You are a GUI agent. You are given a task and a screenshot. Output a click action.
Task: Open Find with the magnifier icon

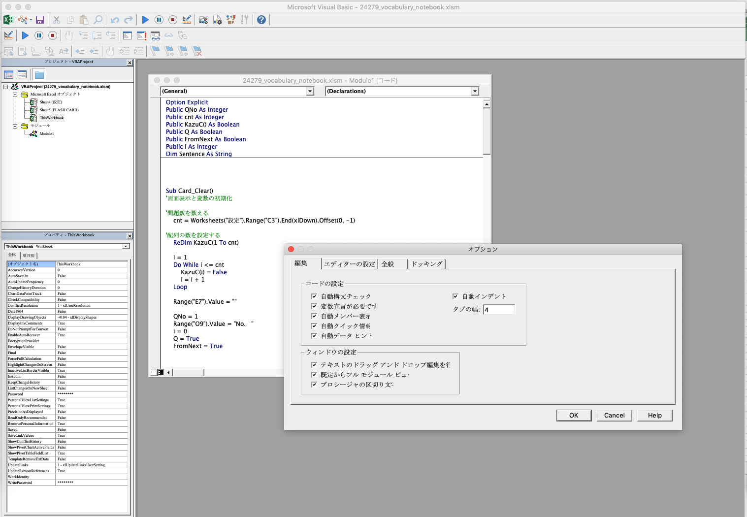(x=98, y=20)
